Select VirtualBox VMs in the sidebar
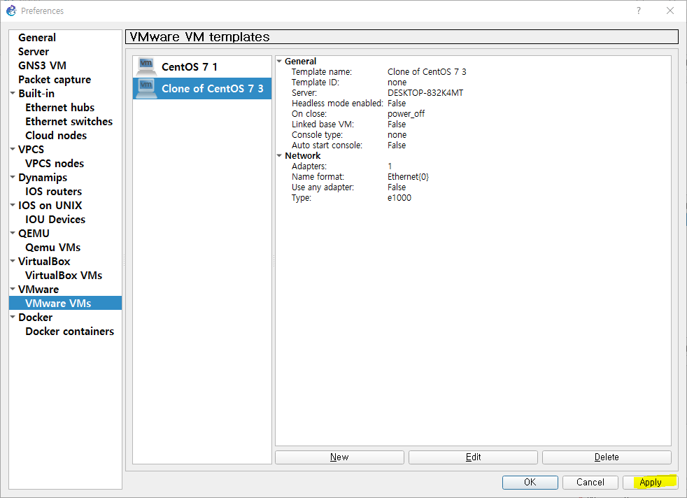This screenshot has width=687, height=498. pyautogui.click(x=64, y=276)
